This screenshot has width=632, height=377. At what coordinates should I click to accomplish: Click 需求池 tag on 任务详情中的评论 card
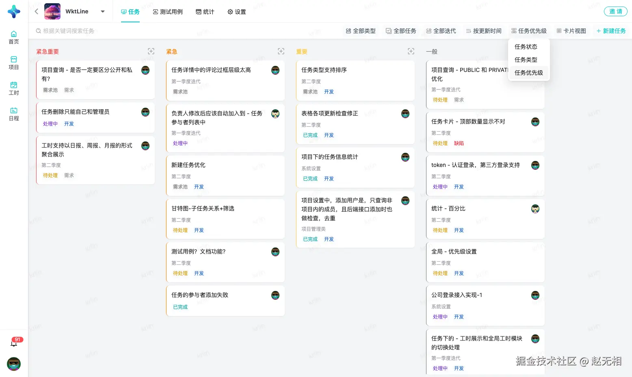point(180,92)
